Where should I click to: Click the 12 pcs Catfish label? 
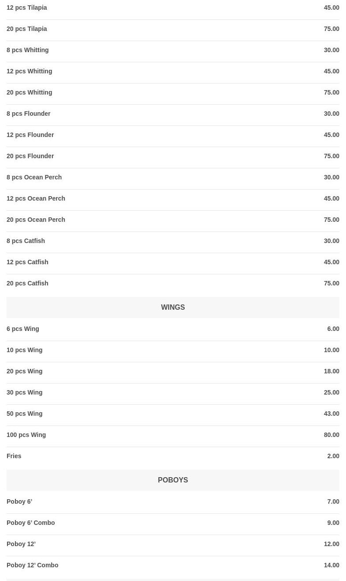click(x=27, y=262)
